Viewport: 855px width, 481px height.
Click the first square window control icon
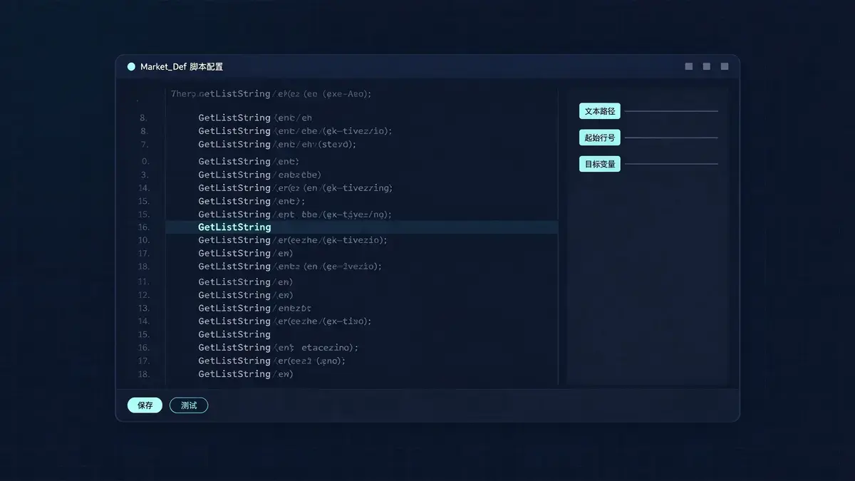[689, 66]
